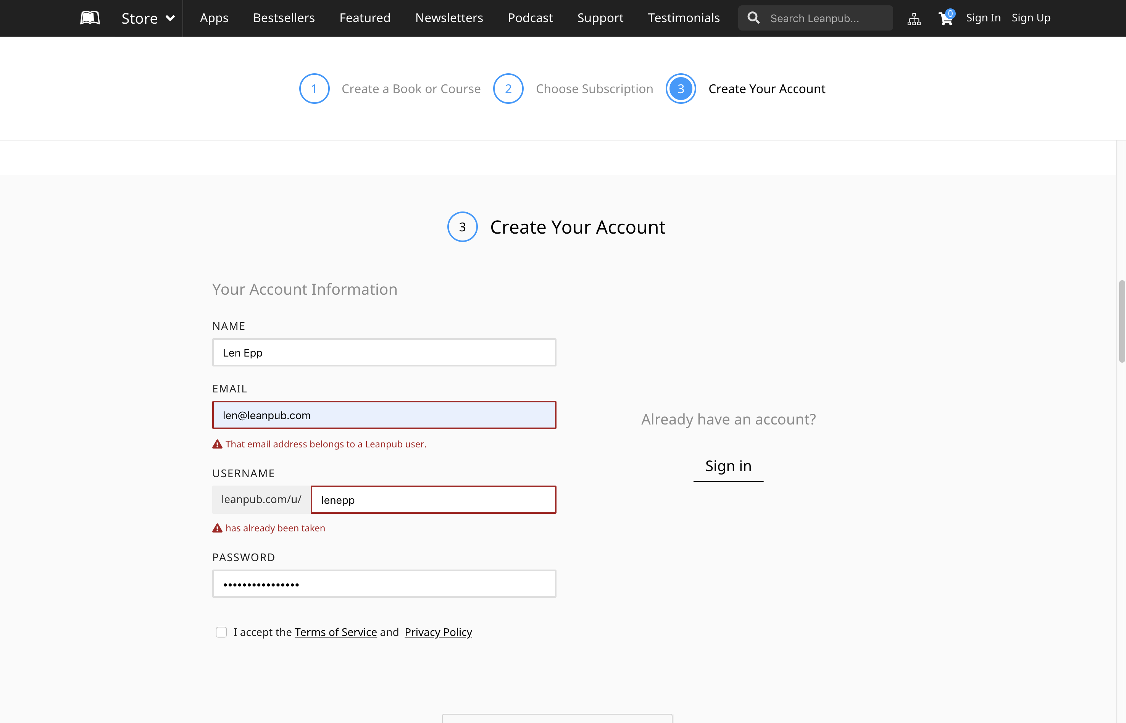Click the leanpub.com/u/ prefix label
Viewport: 1126px width, 723px height.
[261, 500]
